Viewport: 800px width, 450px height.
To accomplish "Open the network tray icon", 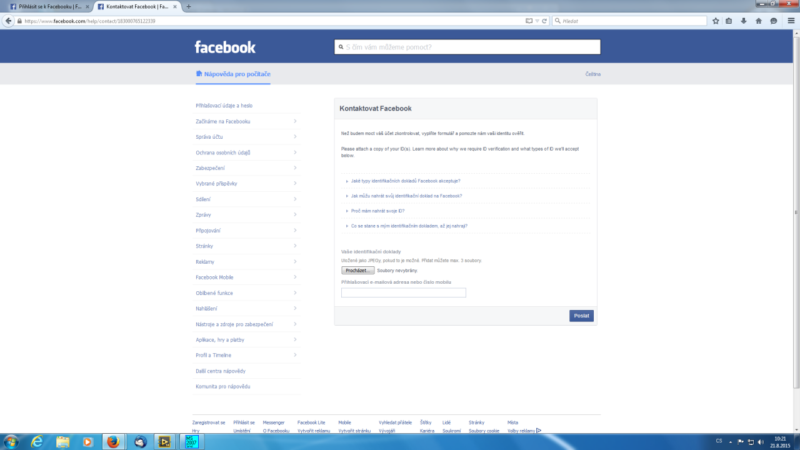I will coord(752,441).
